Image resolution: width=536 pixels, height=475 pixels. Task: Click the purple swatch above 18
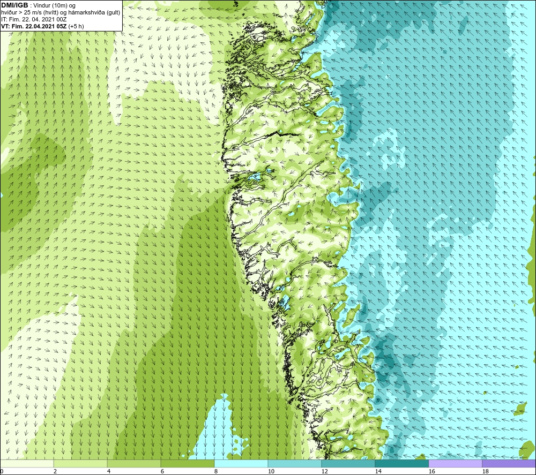click(x=509, y=463)
